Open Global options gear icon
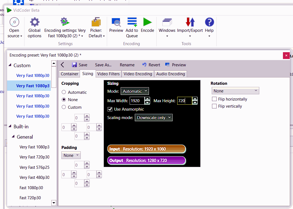293x209 pixels. click(x=35, y=22)
